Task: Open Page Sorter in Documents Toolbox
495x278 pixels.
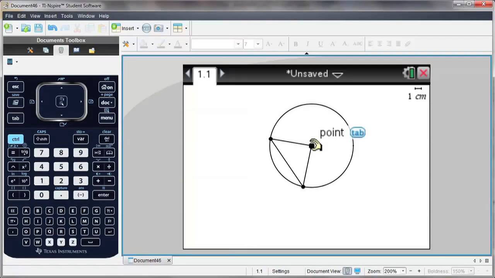Action: (46, 50)
